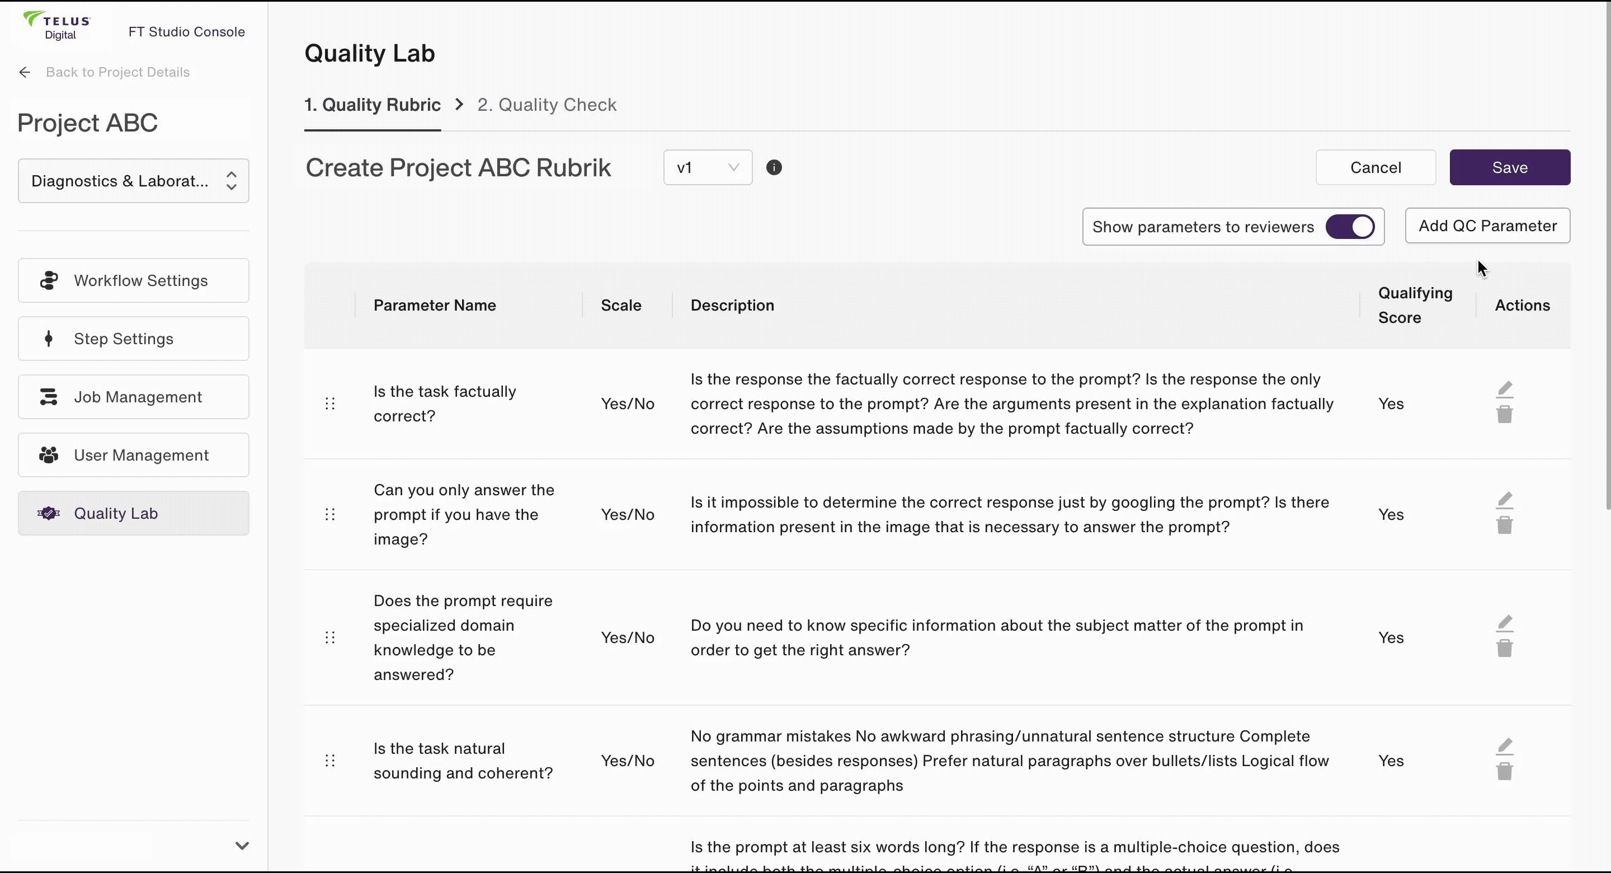Screen dimensions: 1611x873
Task: Edit the 'Is the task factually correct?' parameter
Action: click(x=1505, y=389)
